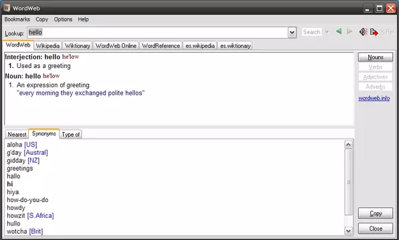Select the Nearest tab
The image size is (399, 240).
click(x=17, y=134)
